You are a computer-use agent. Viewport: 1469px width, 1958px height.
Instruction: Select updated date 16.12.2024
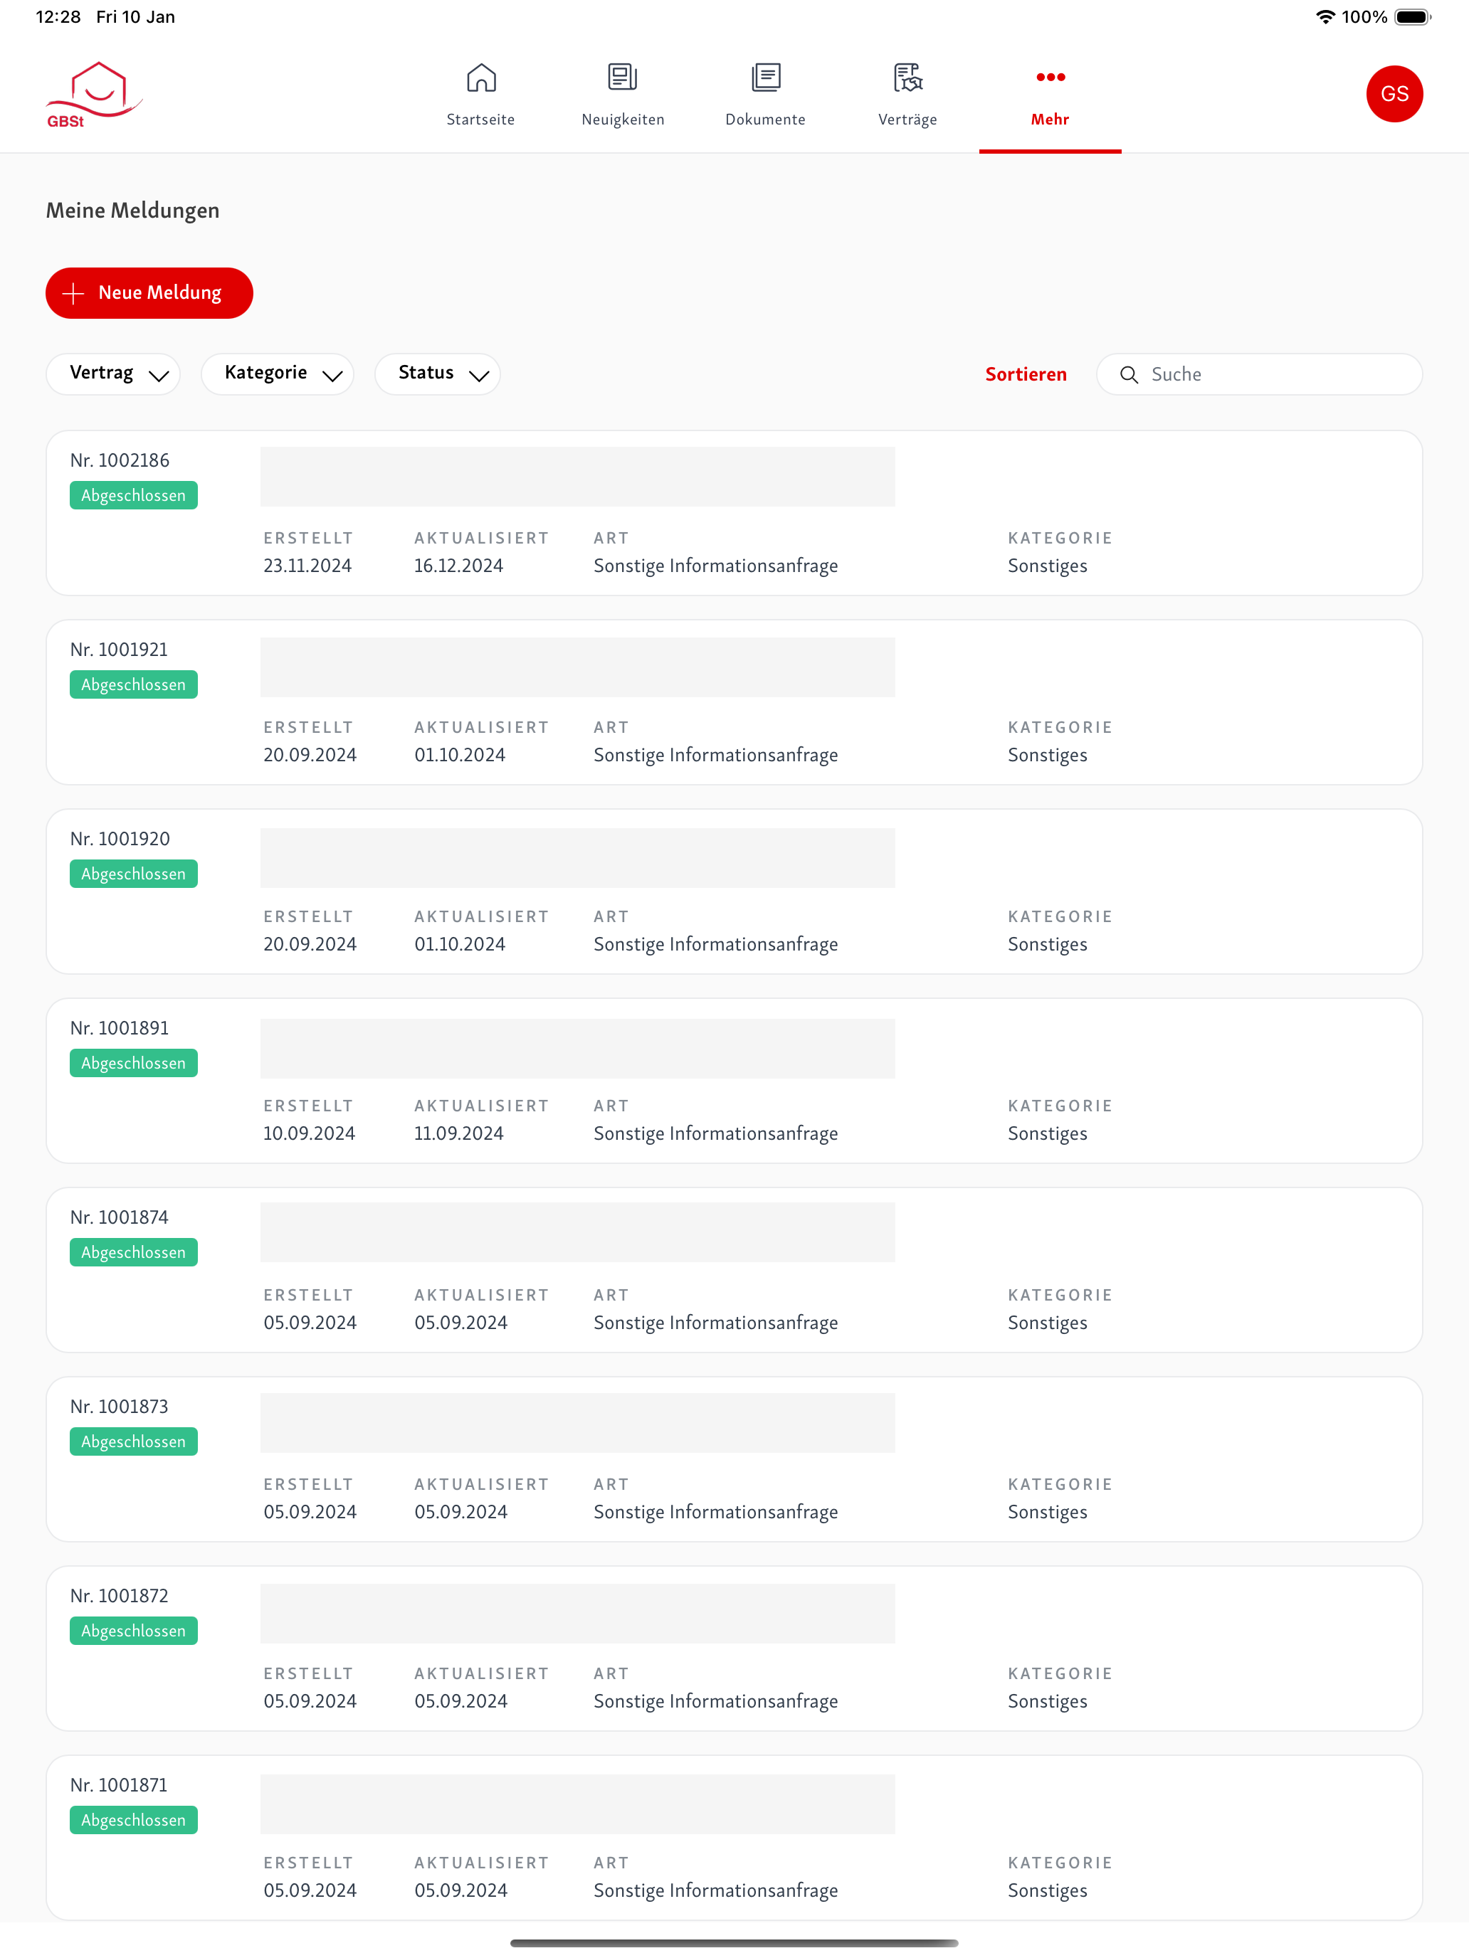pos(458,566)
